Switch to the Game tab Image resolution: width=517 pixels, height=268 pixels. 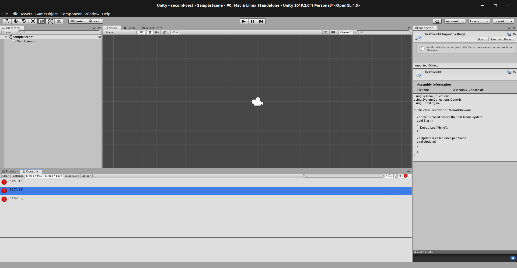(130, 28)
